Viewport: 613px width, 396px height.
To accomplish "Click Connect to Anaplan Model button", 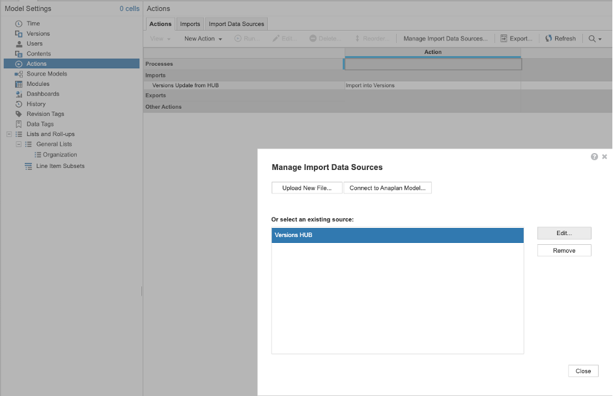I will coord(388,188).
